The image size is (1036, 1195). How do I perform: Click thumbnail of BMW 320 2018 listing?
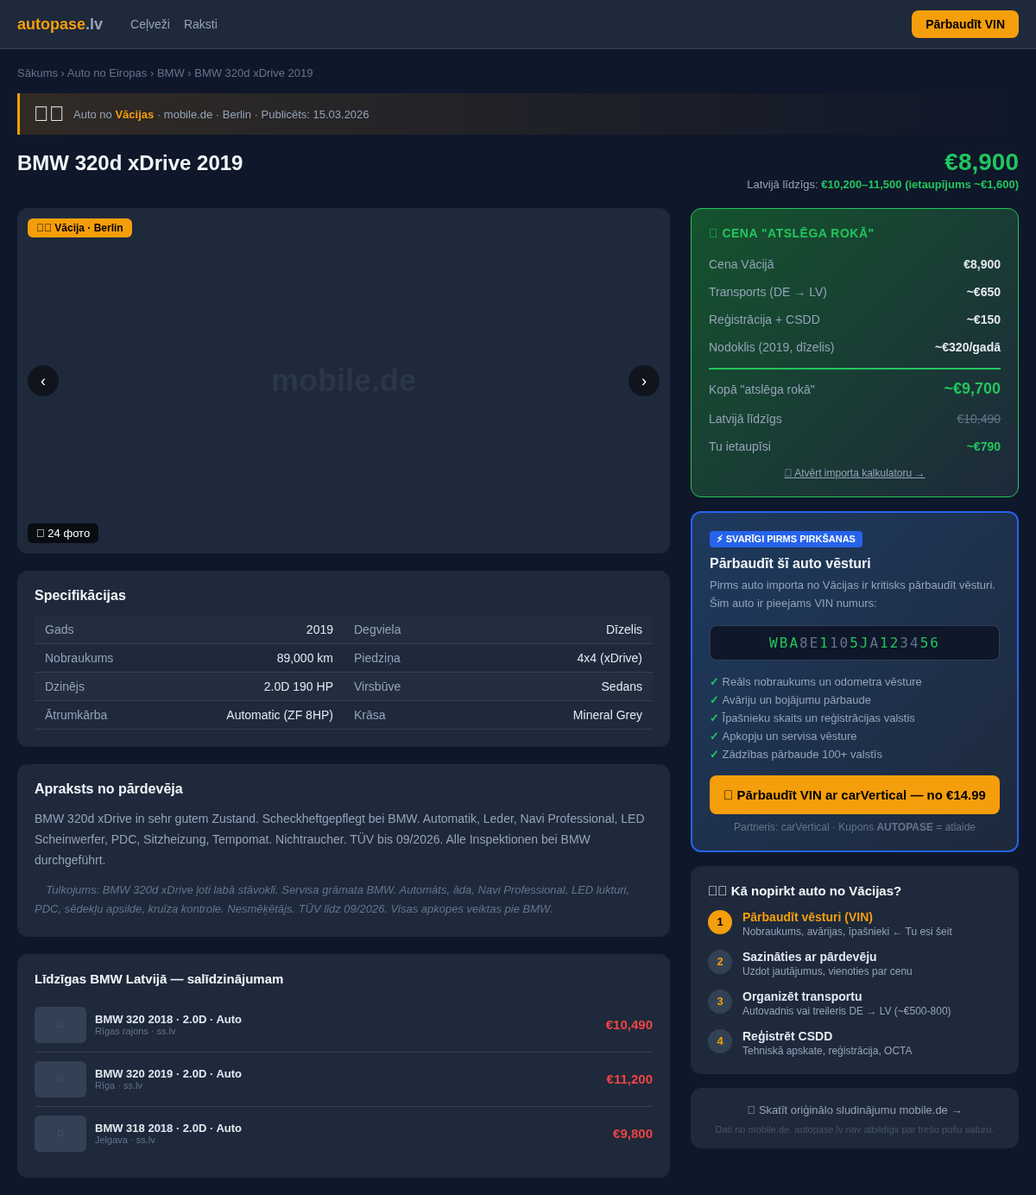click(60, 1025)
